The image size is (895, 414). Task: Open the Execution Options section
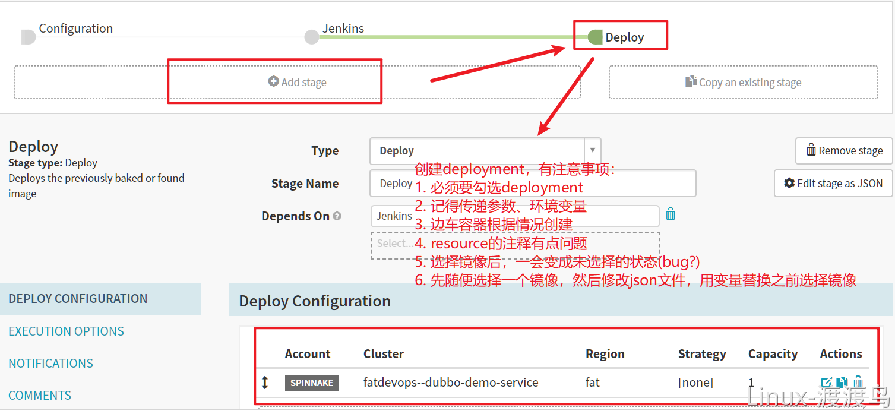click(x=67, y=331)
